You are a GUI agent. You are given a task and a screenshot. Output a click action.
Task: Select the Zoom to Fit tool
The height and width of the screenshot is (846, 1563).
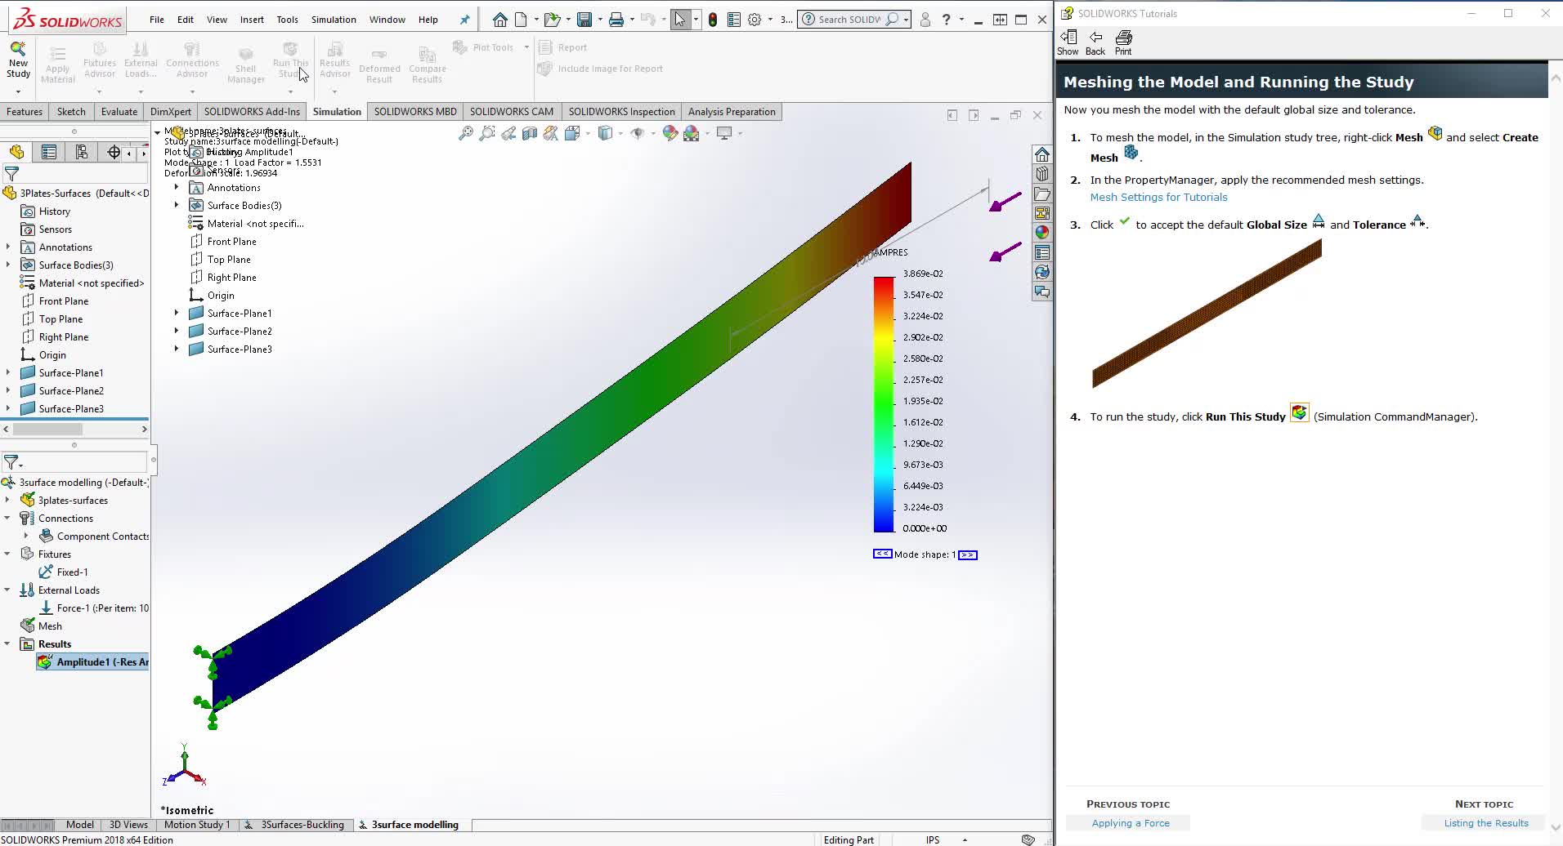[466, 132]
